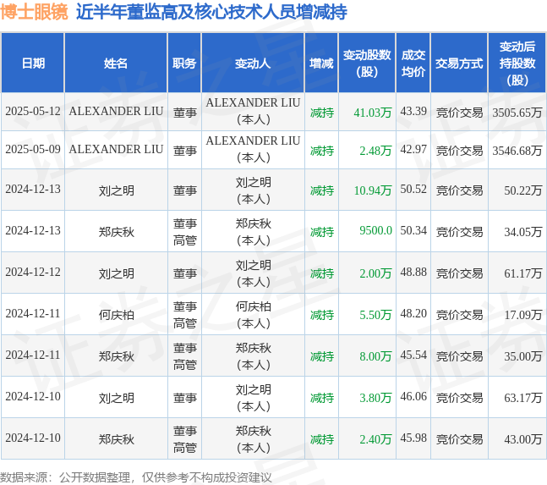This screenshot has width=547, height=485.
Task: Click the 2.40万 share change value
Action: click(375, 439)
